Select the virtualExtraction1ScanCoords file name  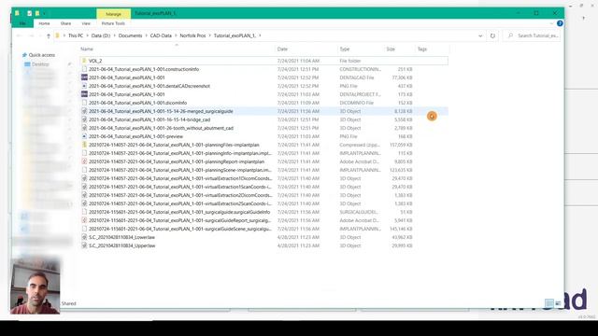click(180, 187)
